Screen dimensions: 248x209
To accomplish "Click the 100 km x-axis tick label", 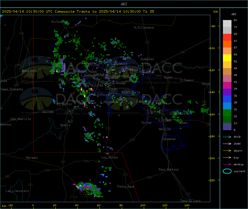I will pos(143,205).
